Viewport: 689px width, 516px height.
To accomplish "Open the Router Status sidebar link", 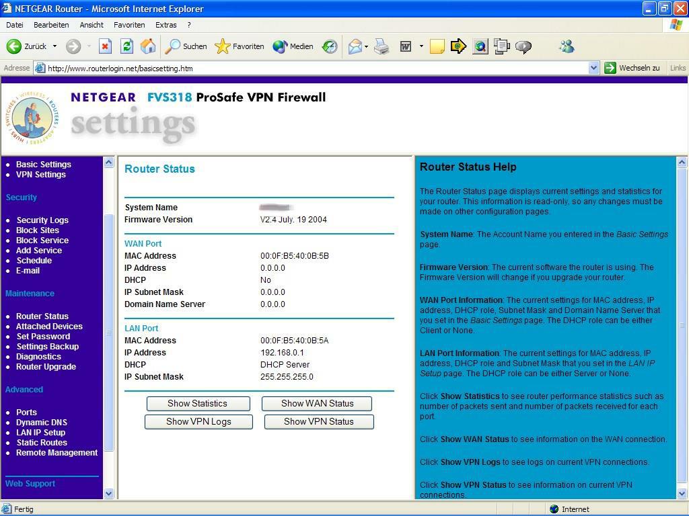I will (x=42, y=316).
